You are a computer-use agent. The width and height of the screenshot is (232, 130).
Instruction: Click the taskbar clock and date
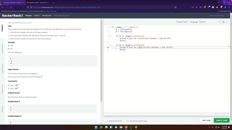224,127
